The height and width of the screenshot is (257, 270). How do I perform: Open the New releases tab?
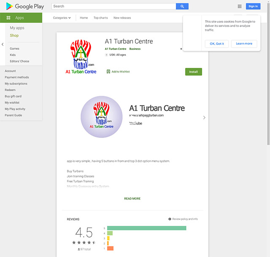point(122,18)
